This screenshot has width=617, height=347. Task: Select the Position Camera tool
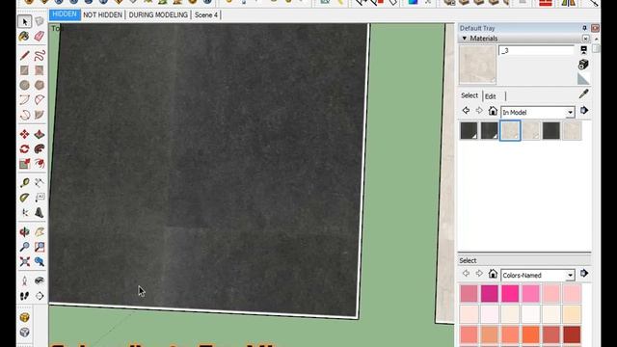25,280
